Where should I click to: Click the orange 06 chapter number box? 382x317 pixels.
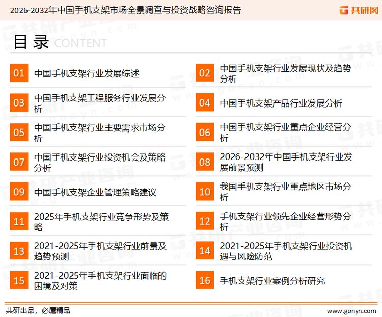coord(205,132)
